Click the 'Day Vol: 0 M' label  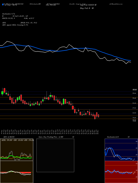coord(87,8)
